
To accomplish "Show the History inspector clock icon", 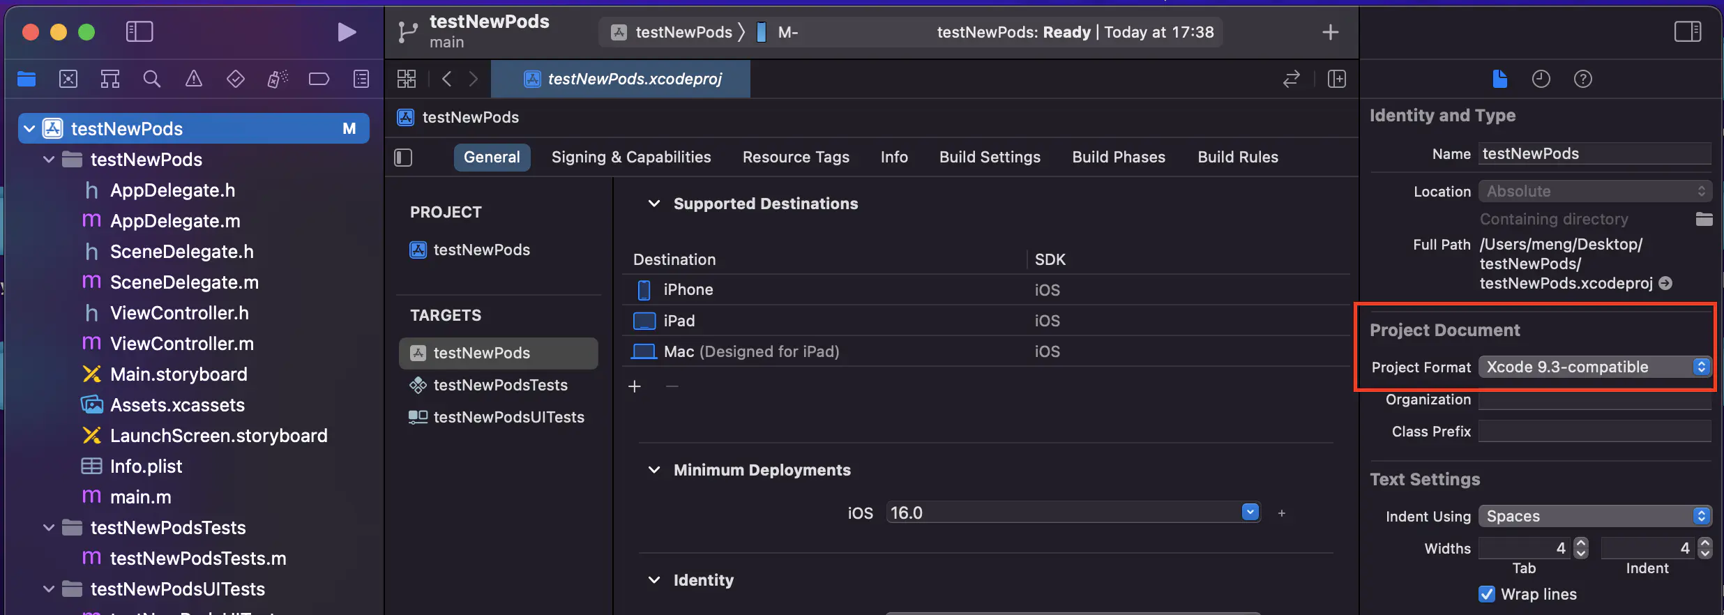I will tap(1541, 79).
